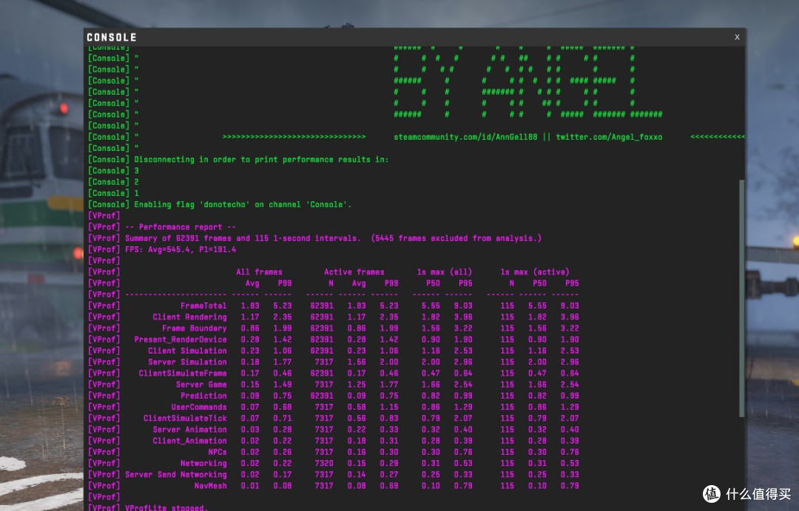Screen dimensions: 799x511
Task: Click the countdown line showing 3
Action: 113,171
